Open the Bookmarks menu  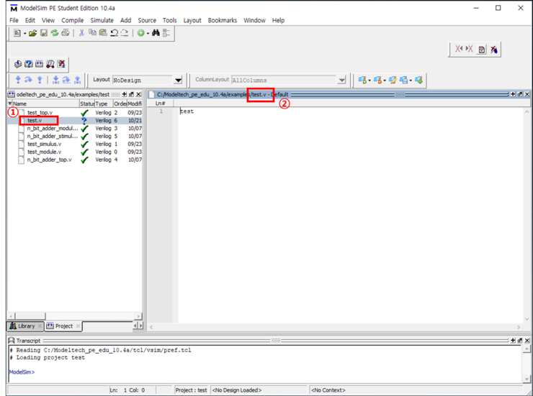(x=223, y=20)
